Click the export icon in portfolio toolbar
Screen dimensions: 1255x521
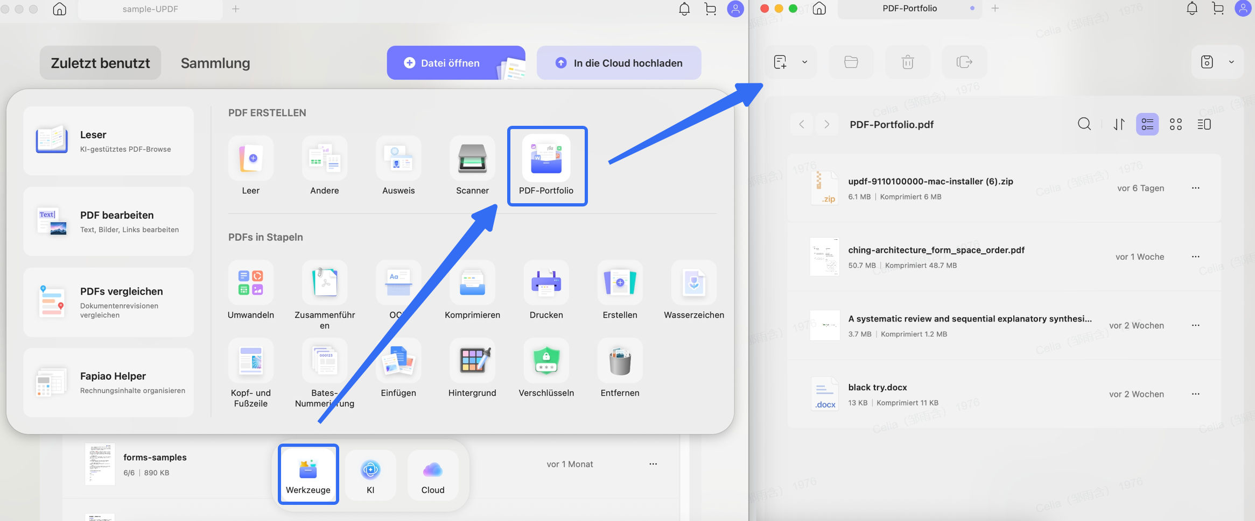coord(964,62)
